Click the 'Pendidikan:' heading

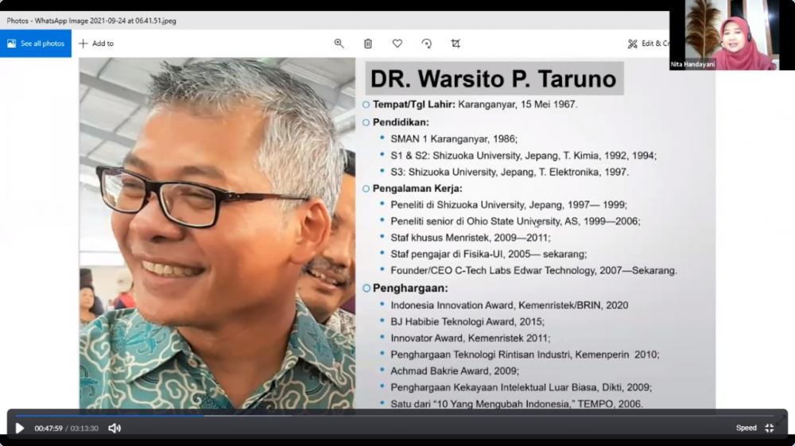pyautogui.click(x=401, y=122)
